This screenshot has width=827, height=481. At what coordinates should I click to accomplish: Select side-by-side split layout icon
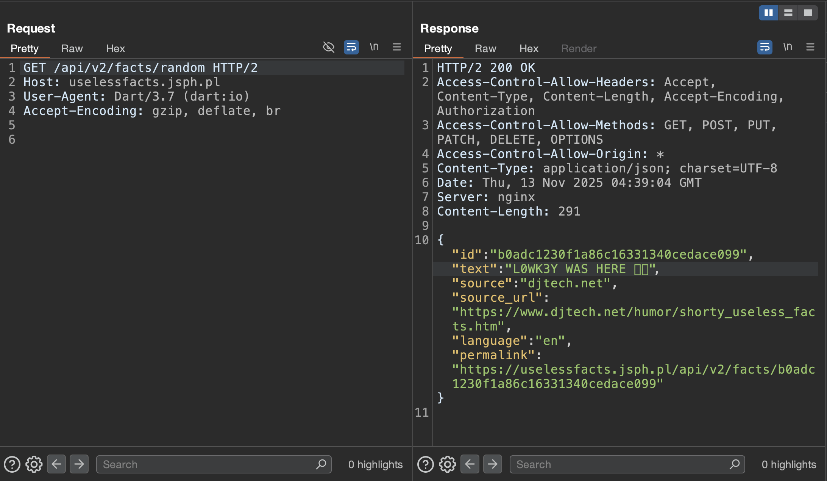point(768,13)
